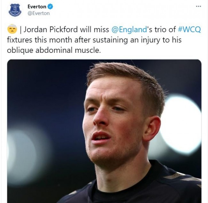Click the bandaged head emoji
Screen dimensions: 208x203
(12, 29)
